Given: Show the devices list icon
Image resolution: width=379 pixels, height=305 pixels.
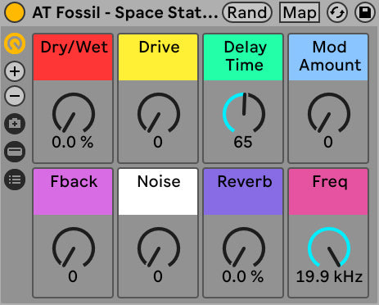Looking at the screenshot, I should (15, 180).
